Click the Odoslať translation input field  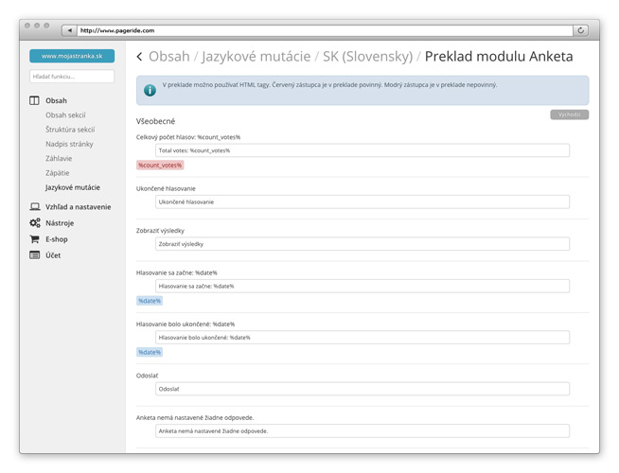pos(362,389)
